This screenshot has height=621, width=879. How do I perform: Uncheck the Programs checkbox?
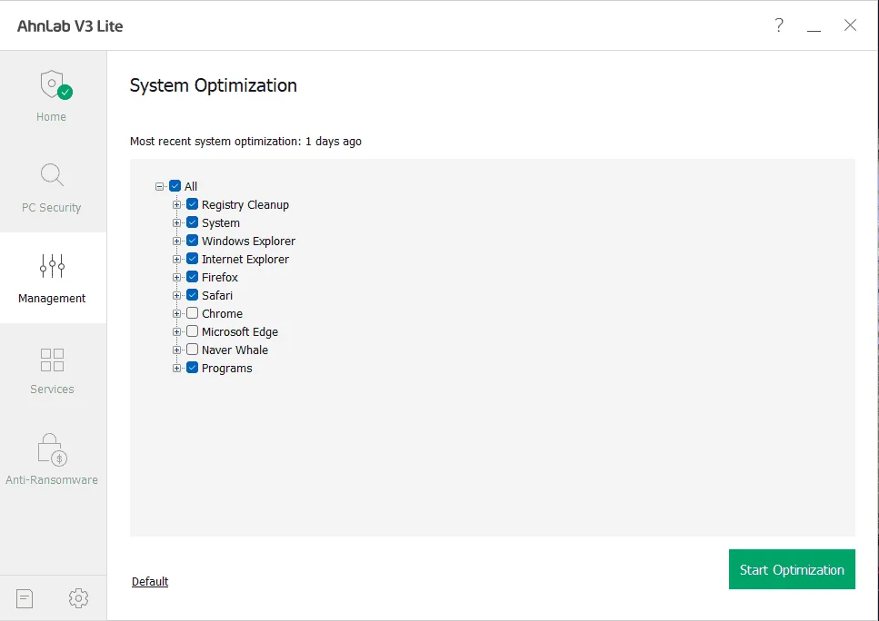[x=193, y=368]
